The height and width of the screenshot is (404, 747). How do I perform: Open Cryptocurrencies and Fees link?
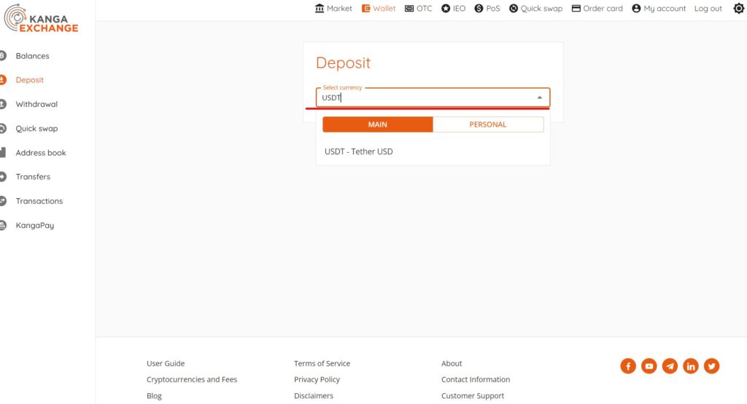(192, 379)
